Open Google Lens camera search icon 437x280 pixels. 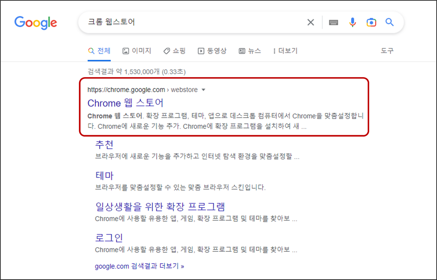pos(371,23)
